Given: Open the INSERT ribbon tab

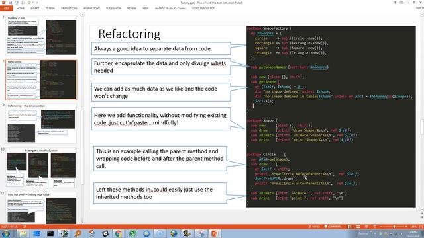Looking at the screenshot, I should pos(35,9).
